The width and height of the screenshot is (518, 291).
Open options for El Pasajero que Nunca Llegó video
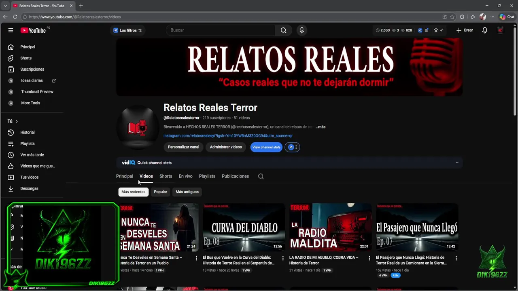tap(456, 258)
